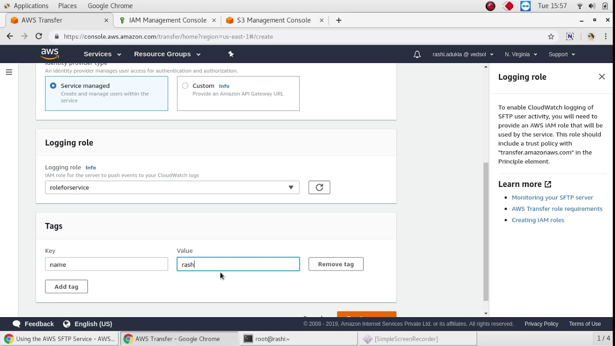Open the English (US) language selector
Screen dimensions: 615x346
87,324
